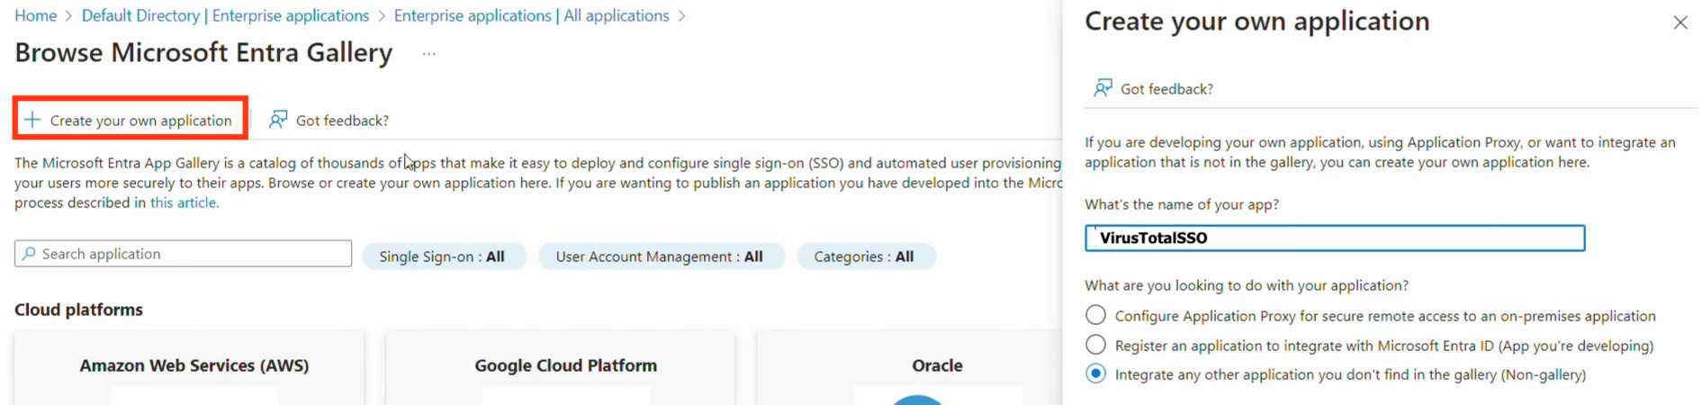Focus the Search application field
Screen dimensions: 1702x405
pyautogui.click(x=183, y=254)
